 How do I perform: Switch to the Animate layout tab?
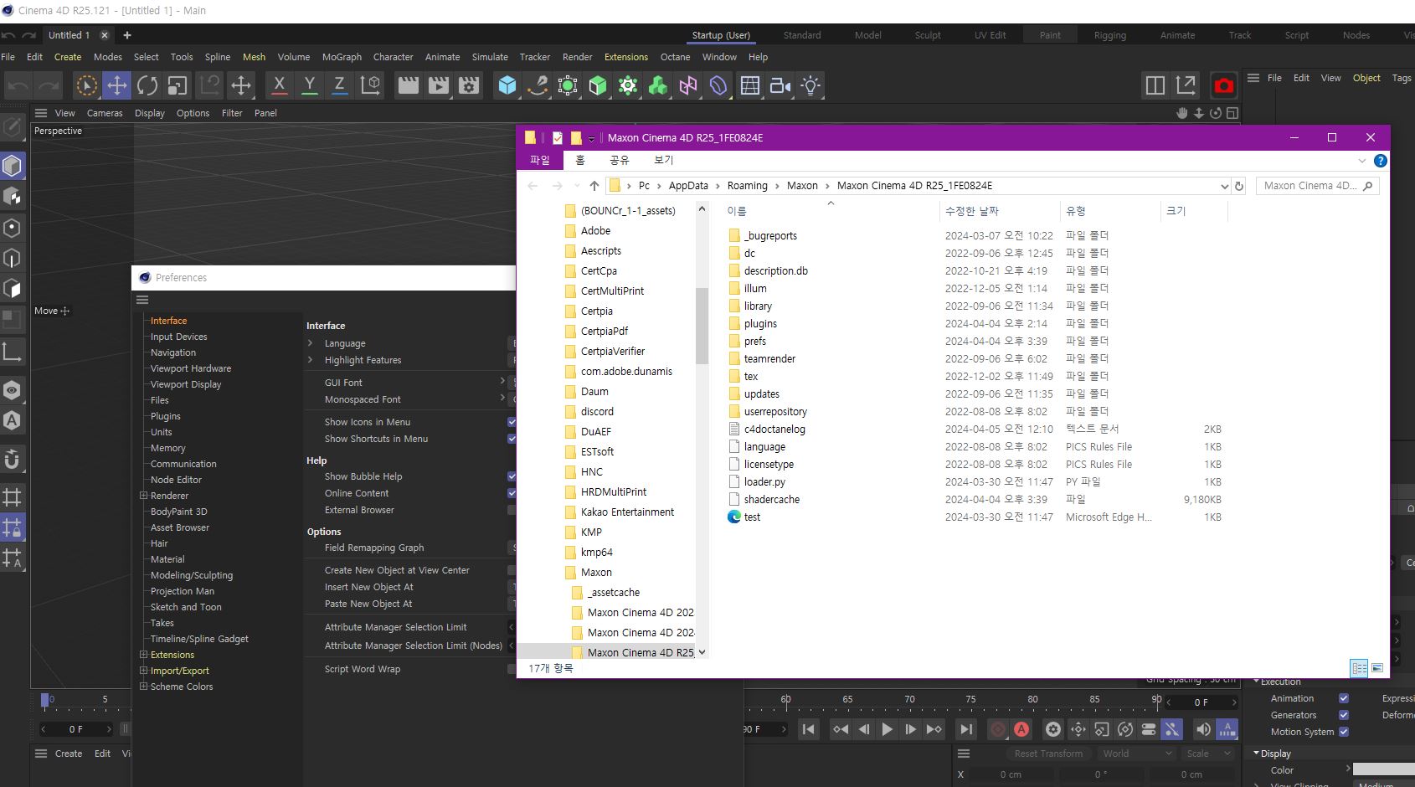tap(1177, 35)
